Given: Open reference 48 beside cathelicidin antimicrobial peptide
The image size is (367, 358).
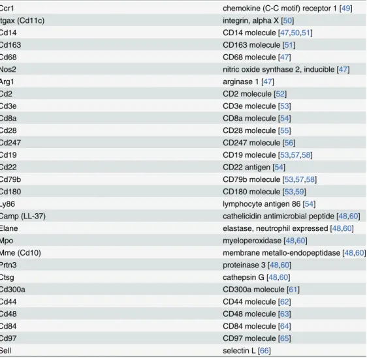Looking at the screenshot, I should 343,216.
